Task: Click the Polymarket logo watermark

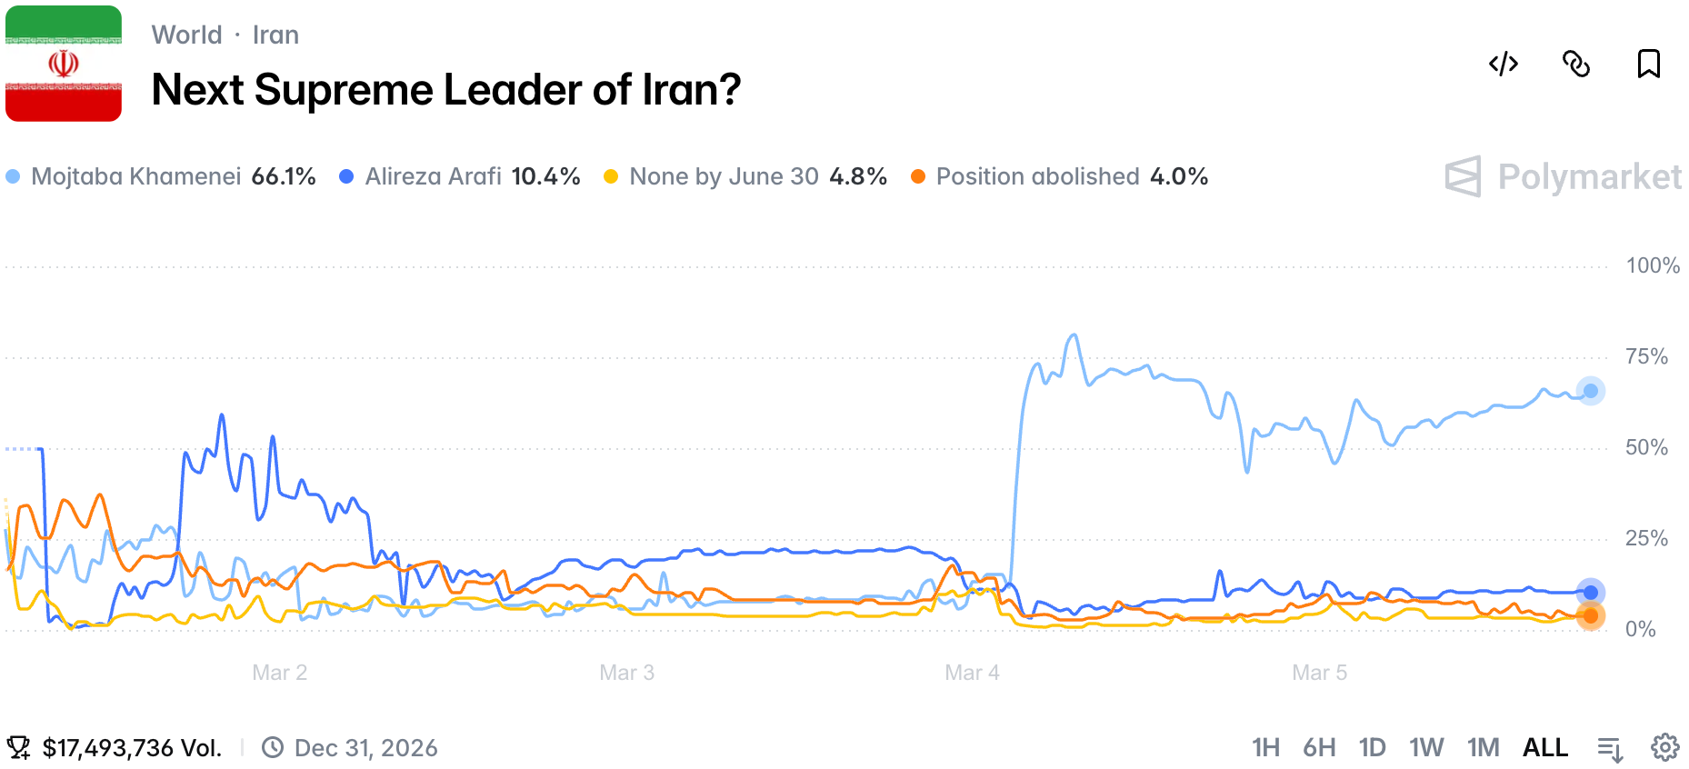Action: [x=1563, y=176]
